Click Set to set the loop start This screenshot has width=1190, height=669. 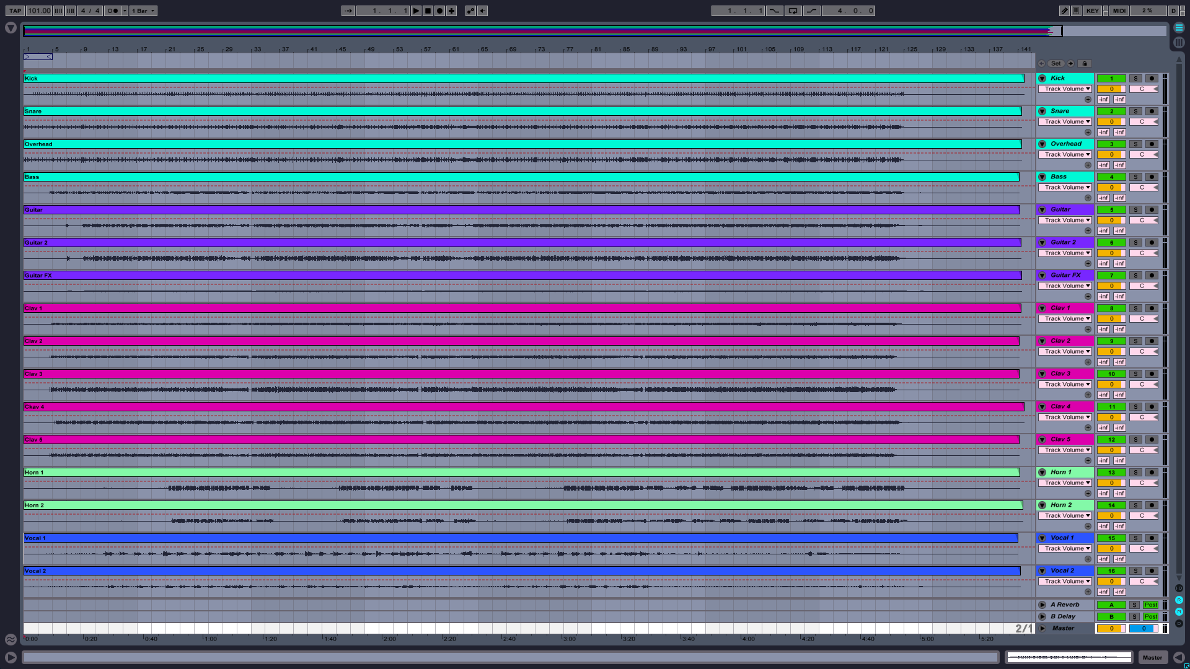coord(1056,63)
